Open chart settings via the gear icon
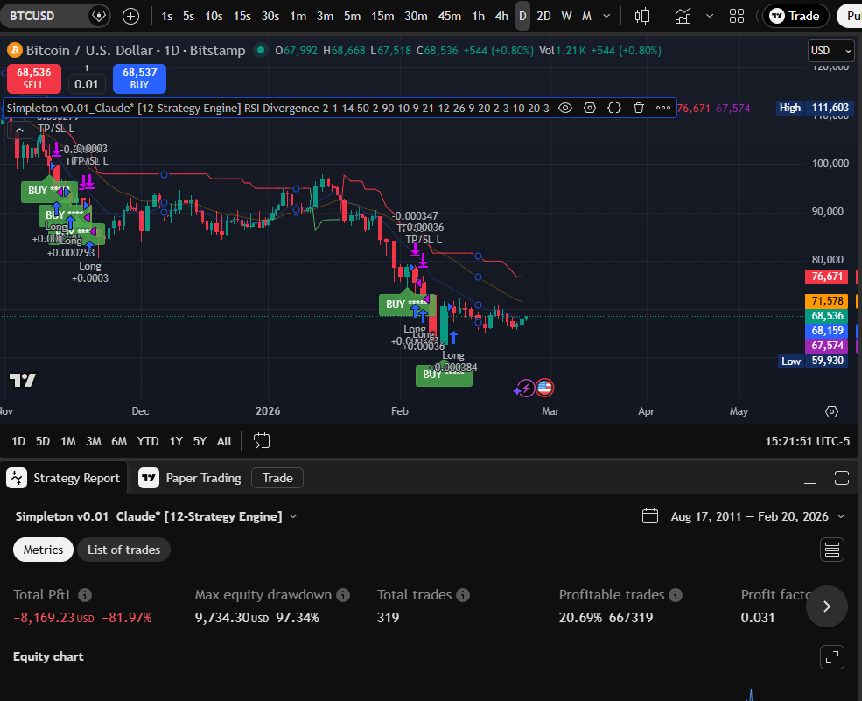Image resolution: width=862 pixels, height=701 pixels. [x=591, y=108]
